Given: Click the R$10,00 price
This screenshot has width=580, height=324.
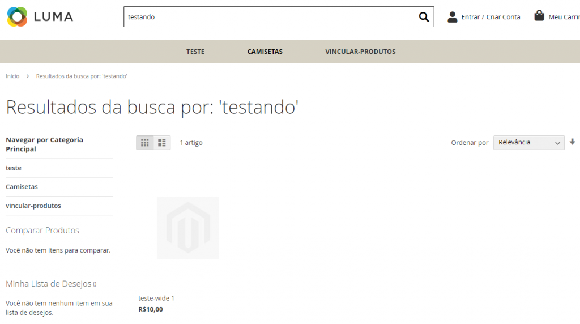Looking at the screenshot, I should [151, 309].
